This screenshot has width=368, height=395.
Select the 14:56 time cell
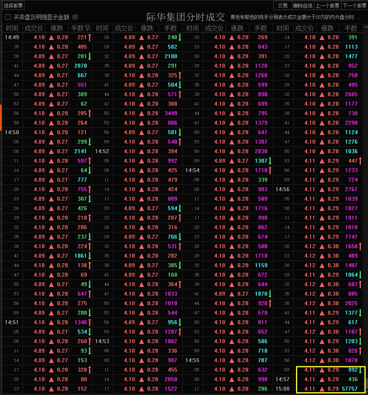[283, 189]
